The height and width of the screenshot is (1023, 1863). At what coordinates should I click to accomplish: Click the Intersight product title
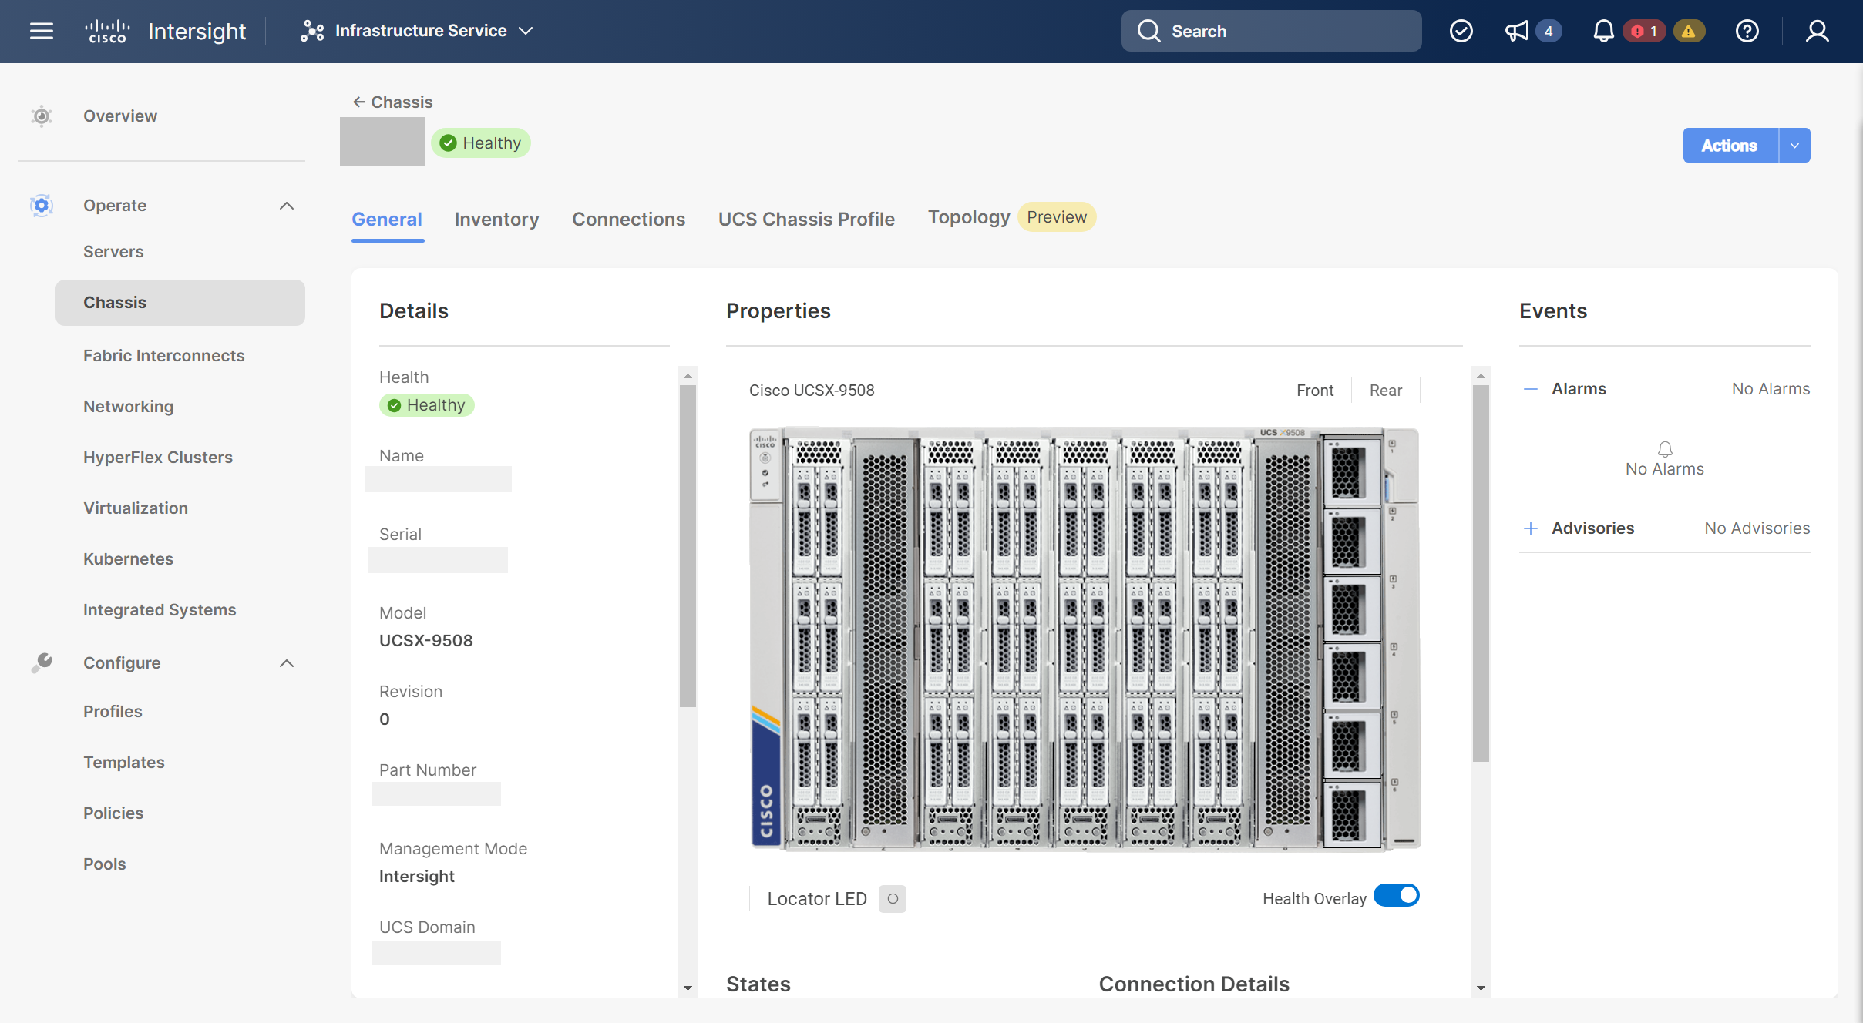pos(197,32)
